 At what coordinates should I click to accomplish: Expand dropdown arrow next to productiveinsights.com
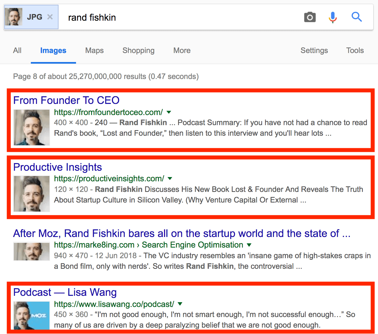tap(170, 179)
